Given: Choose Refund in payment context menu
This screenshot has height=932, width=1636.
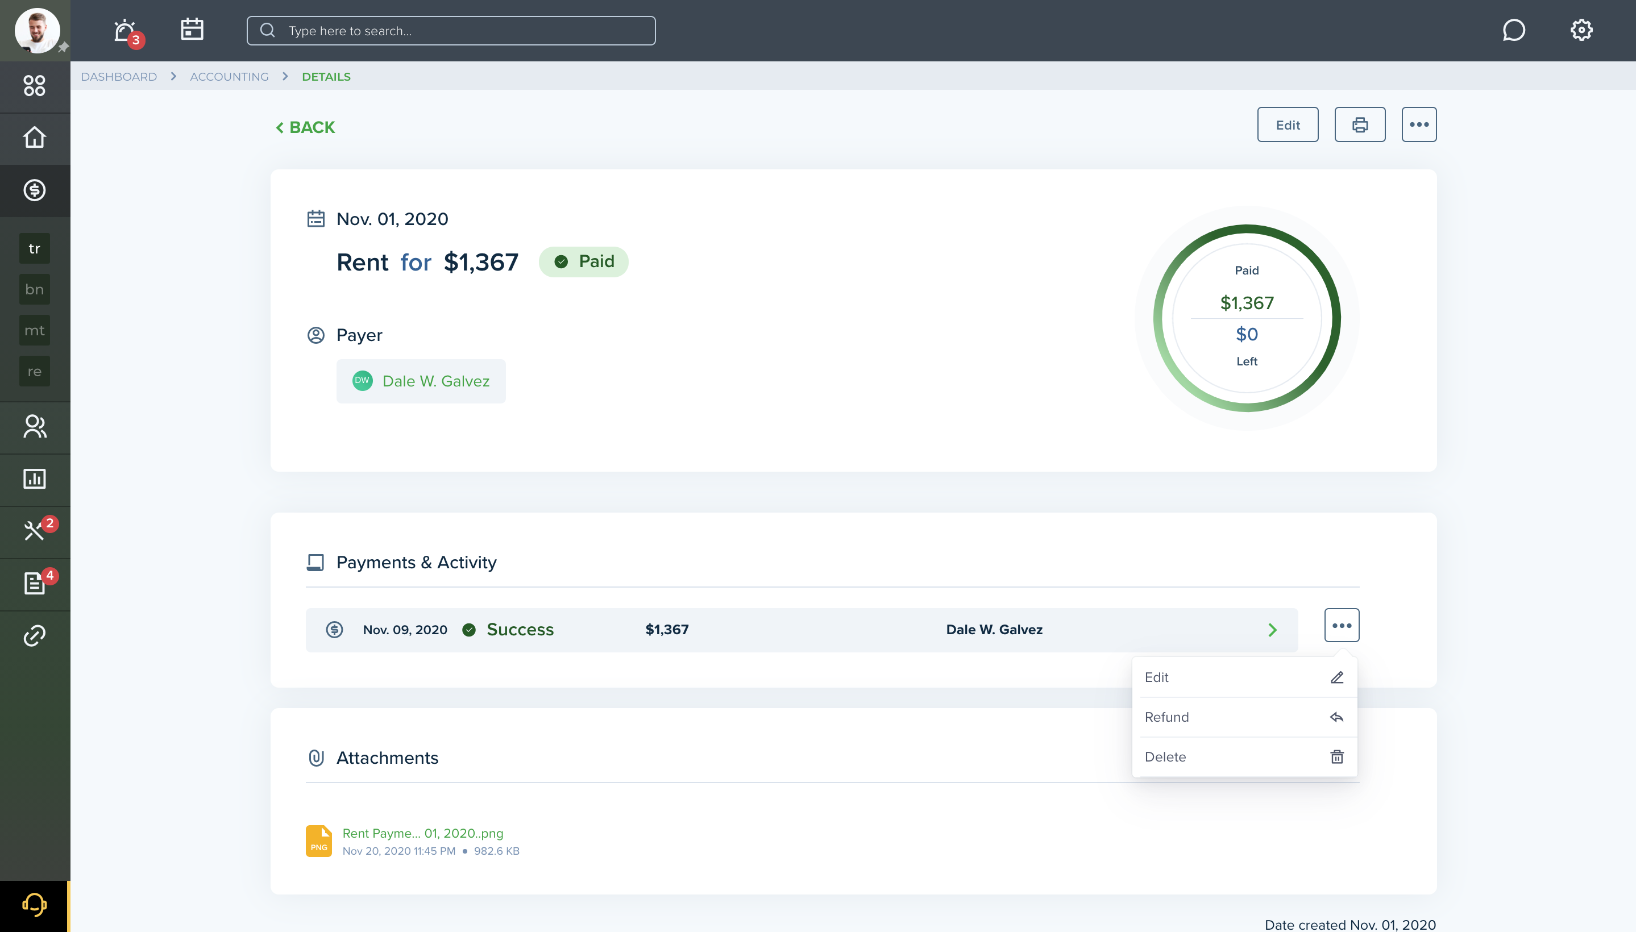Looking at the screenshot, I should (x=1244, y=717).
